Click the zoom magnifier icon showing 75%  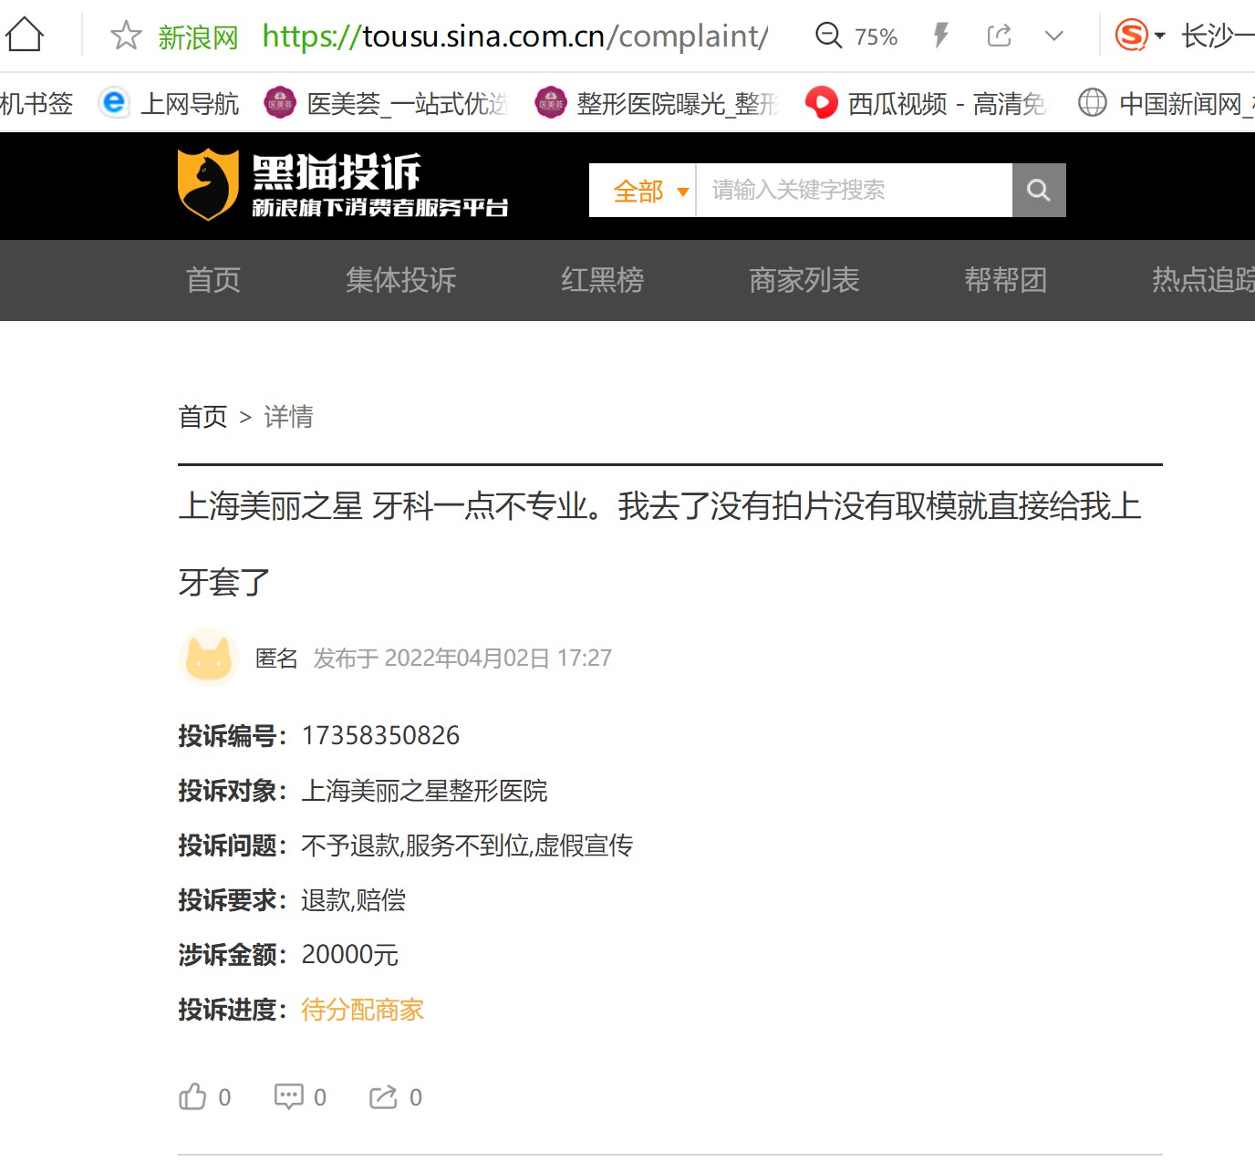click(828, 36)
